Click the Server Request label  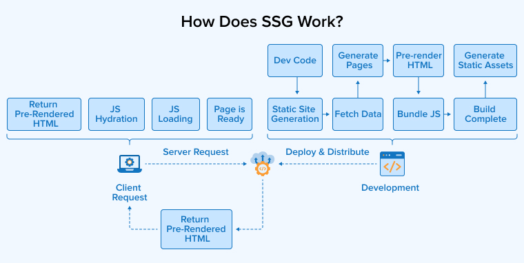(x=196, y=152)
